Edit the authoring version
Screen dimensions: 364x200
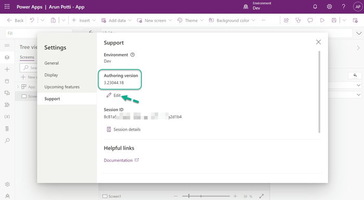click(x=113, y=95)
